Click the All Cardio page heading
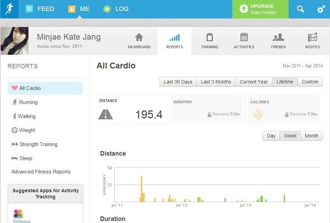 pos(116,66)
